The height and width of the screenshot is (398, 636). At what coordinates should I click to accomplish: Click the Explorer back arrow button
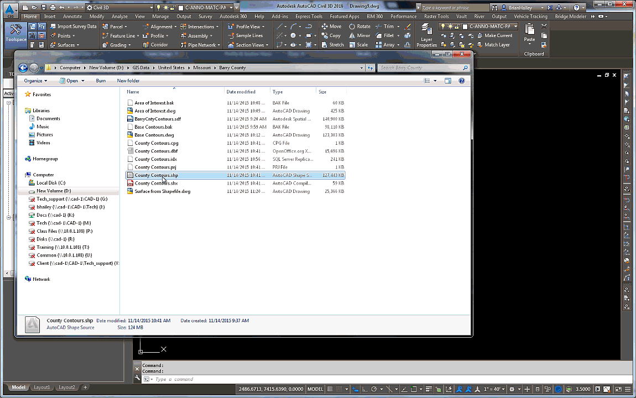coord(23,68)
